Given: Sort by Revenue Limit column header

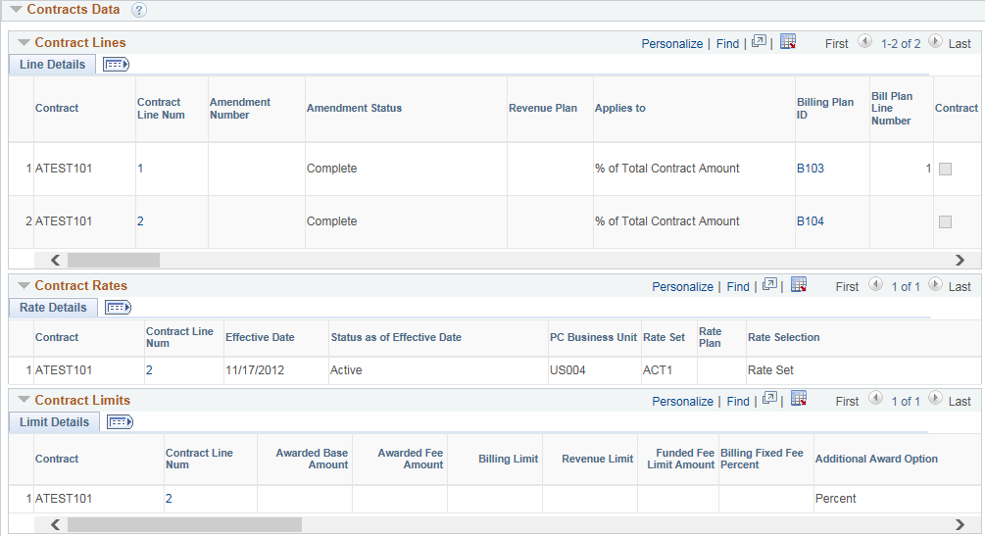Looking at the screenshot, I should [598, 459].
